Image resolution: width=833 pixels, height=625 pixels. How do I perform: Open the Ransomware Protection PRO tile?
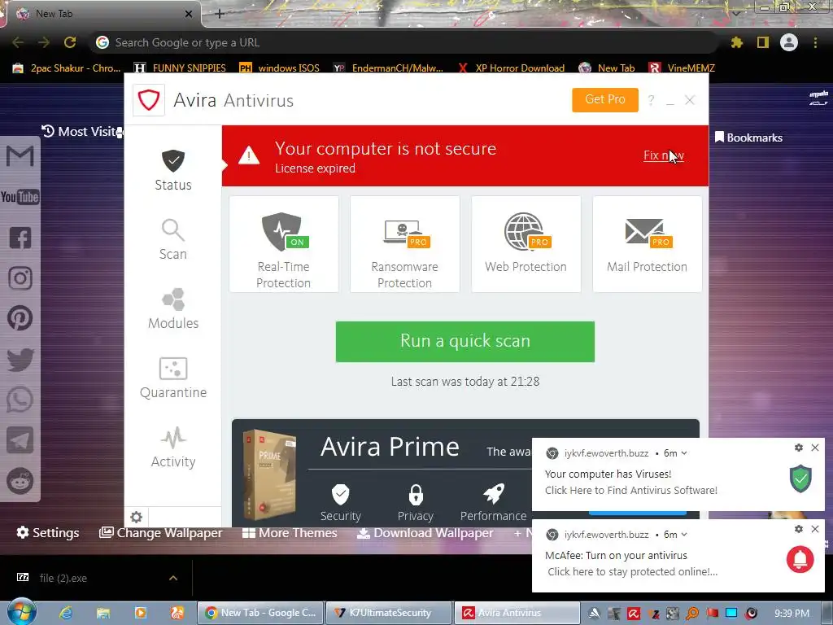(x=405, y=244)
